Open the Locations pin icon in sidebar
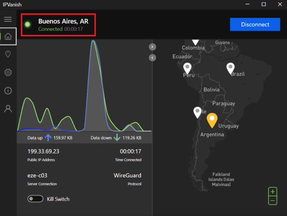Viewport: 287px width, 216px height. [8, 54]
